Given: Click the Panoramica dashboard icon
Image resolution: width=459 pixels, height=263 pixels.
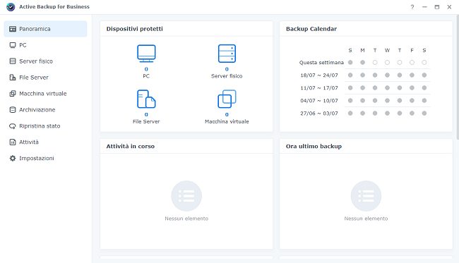Looking at the screenshot, I should 13,29.
